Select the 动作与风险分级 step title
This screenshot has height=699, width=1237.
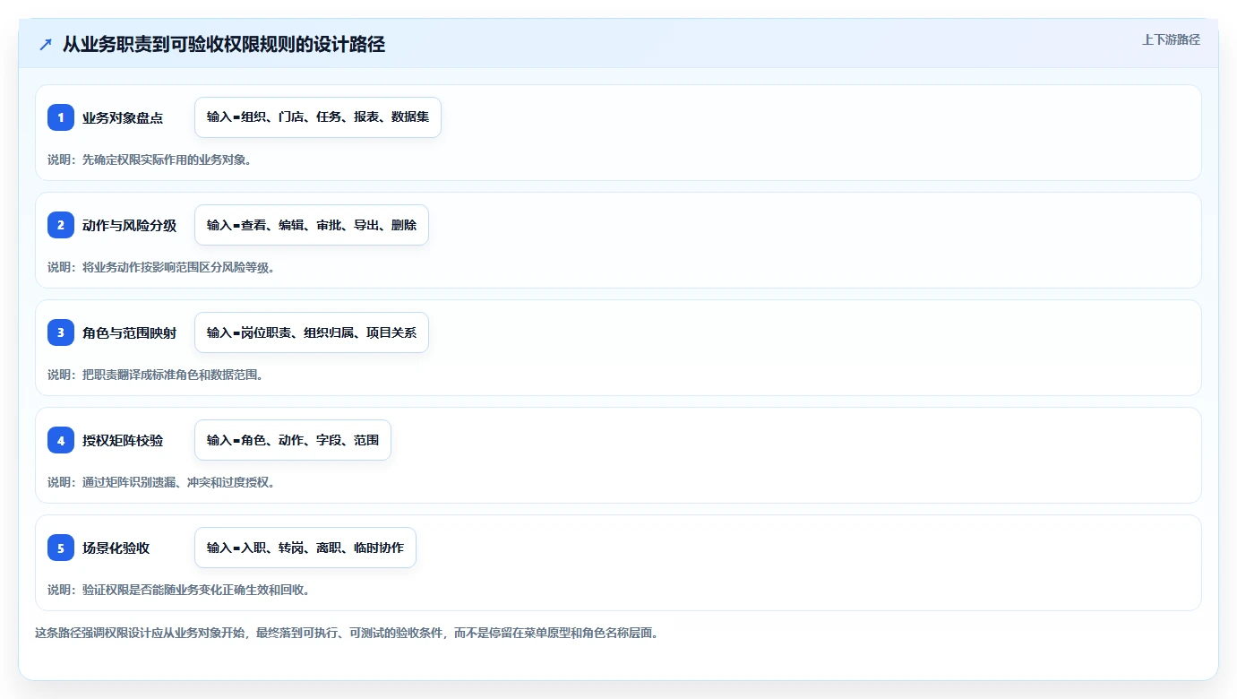(x=129, y=225)
